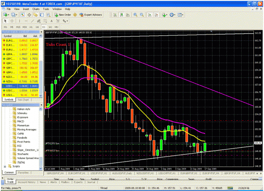Viewport: 264px width, 191px height.
Task: Switch to Account History terminal tab
Action: click(27, 182)
